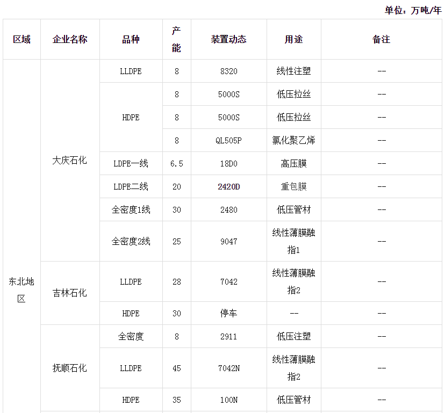Click the 装置动态 column header

click(x=229, y=39)
